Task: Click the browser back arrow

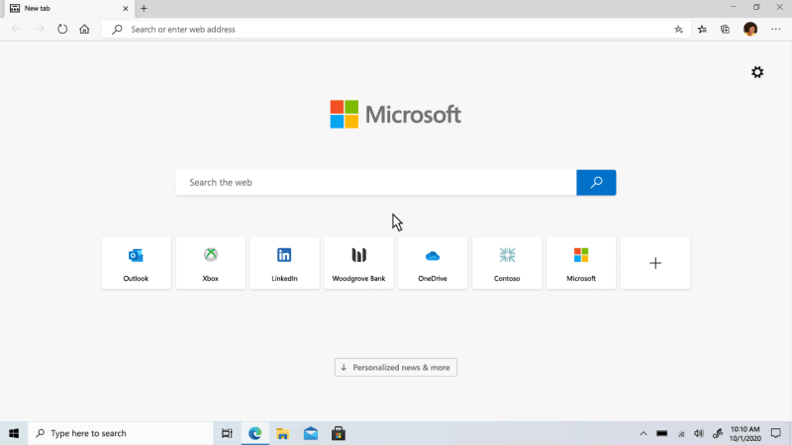Action: 16,30
